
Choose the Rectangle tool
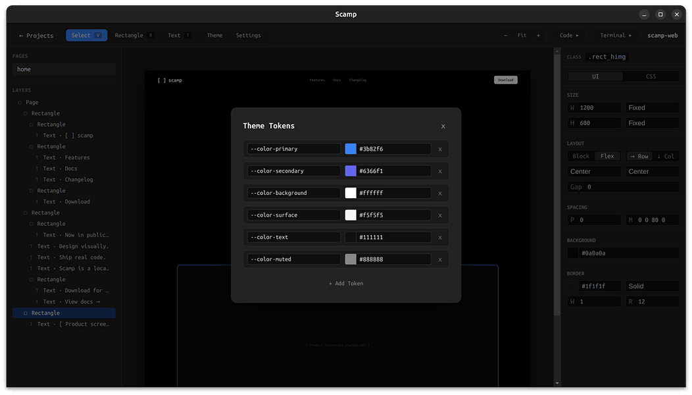(x=134, y=36)
